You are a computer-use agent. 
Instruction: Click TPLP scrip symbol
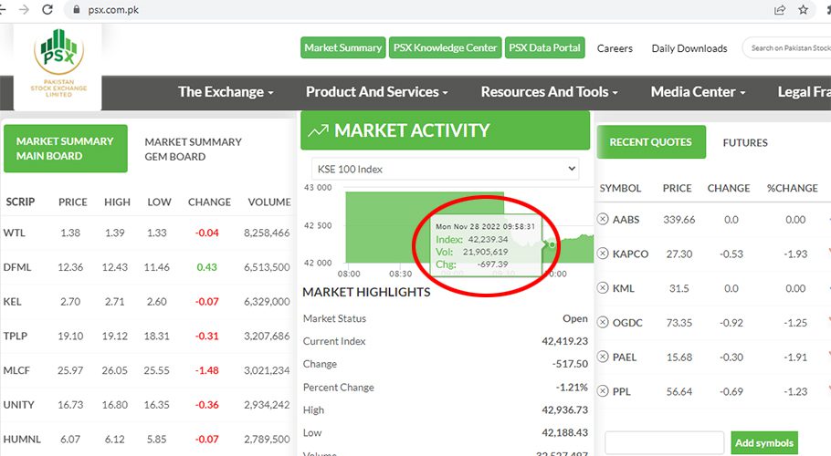tap(16, 336)
